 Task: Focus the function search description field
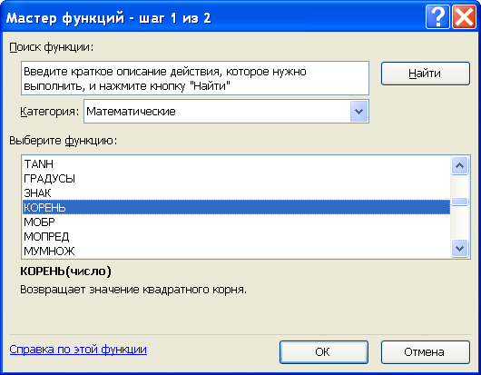[195, 78]
